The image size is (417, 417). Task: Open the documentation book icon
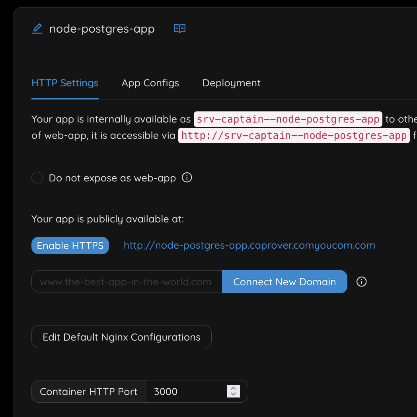180,29
